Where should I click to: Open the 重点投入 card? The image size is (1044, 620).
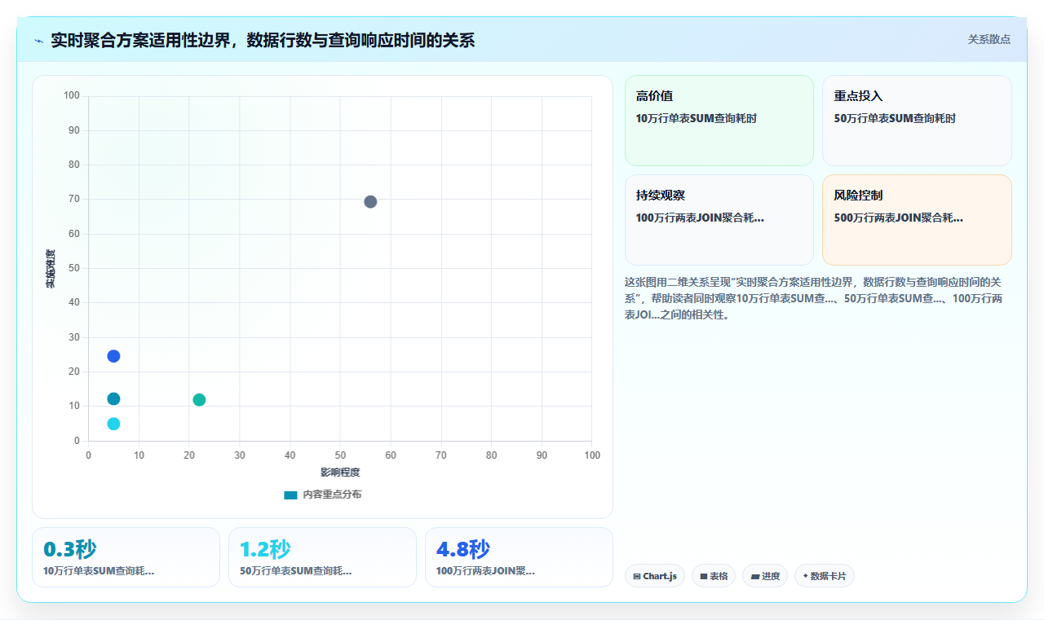point(917,121)
